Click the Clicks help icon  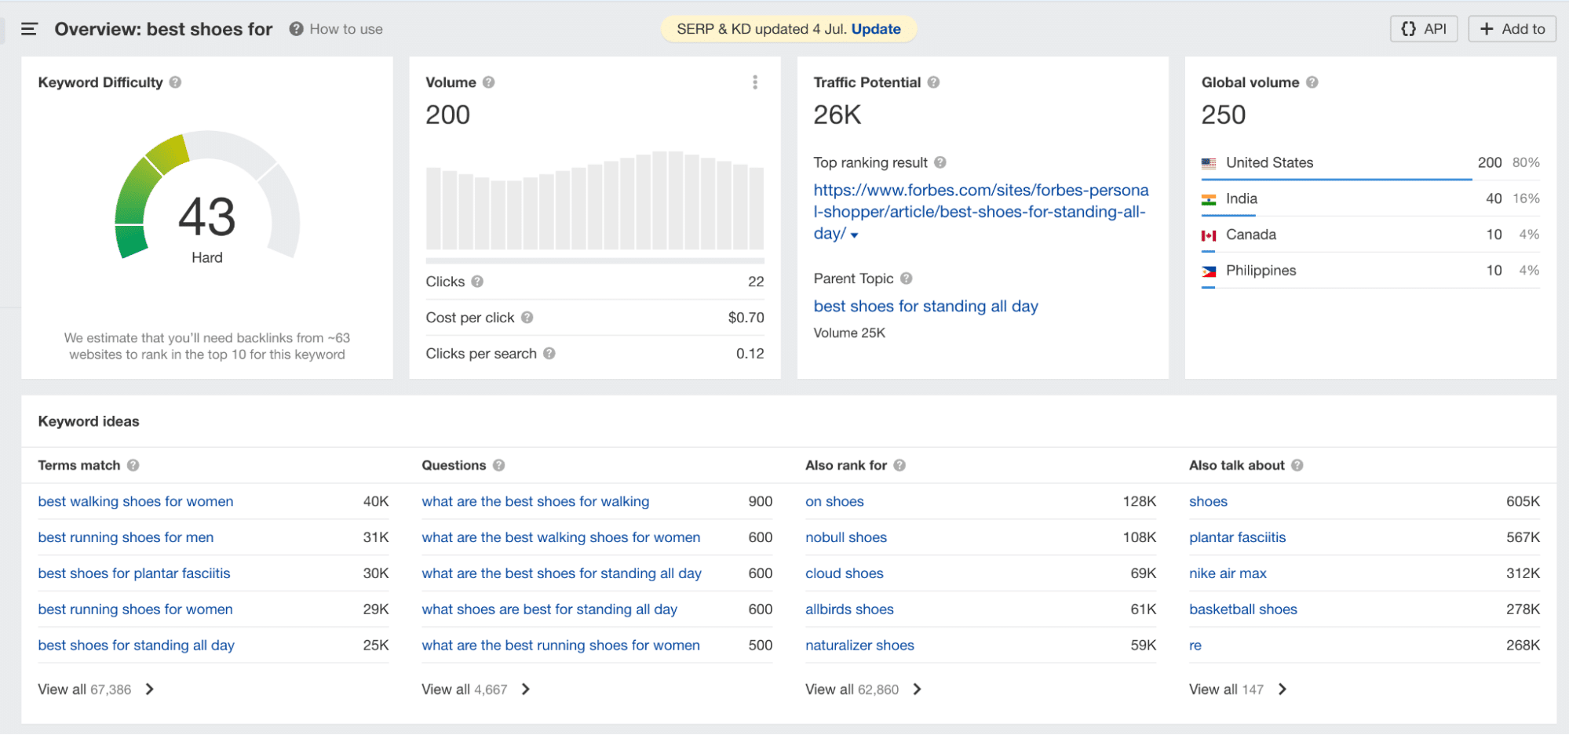point(477,281)
